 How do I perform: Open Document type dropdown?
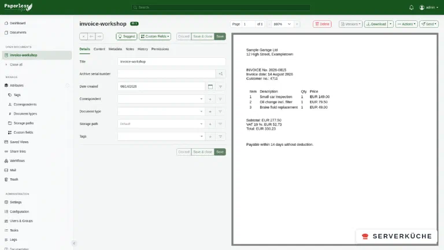tap(161, 111)
